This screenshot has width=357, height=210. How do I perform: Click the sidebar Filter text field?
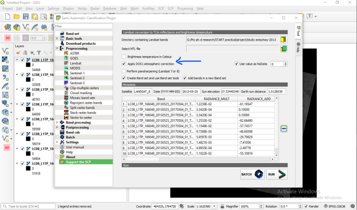pos(84,26)
